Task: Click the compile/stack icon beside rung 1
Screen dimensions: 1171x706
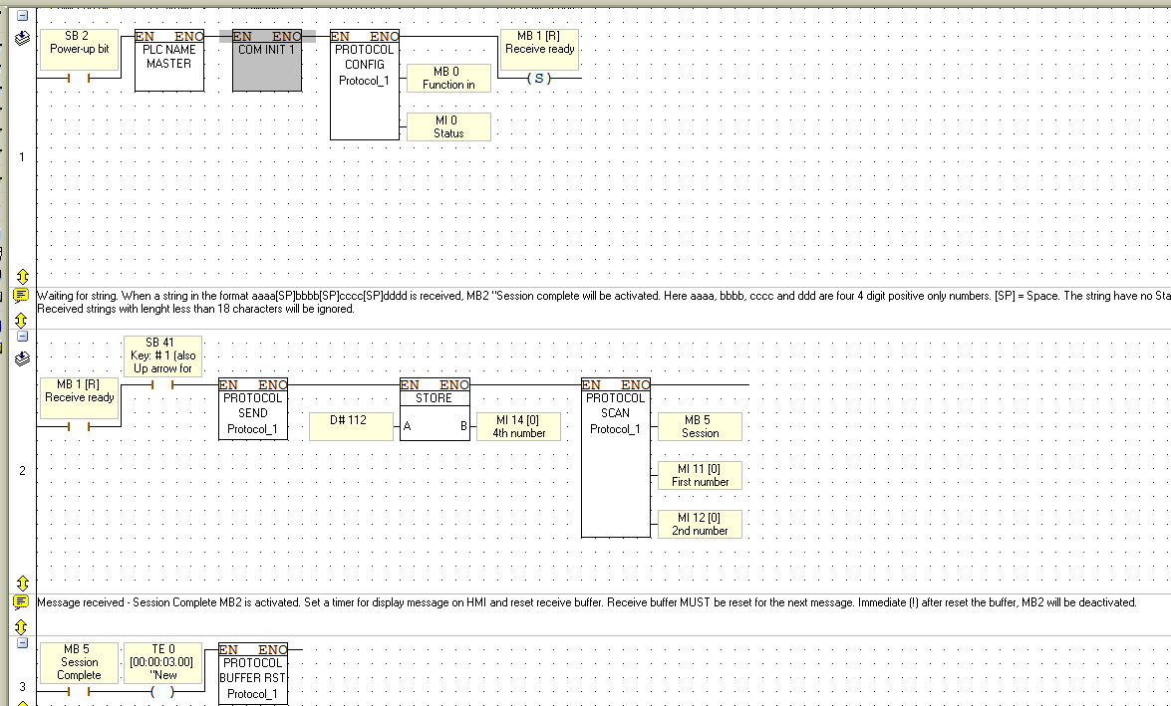Action: pos(22,38)
